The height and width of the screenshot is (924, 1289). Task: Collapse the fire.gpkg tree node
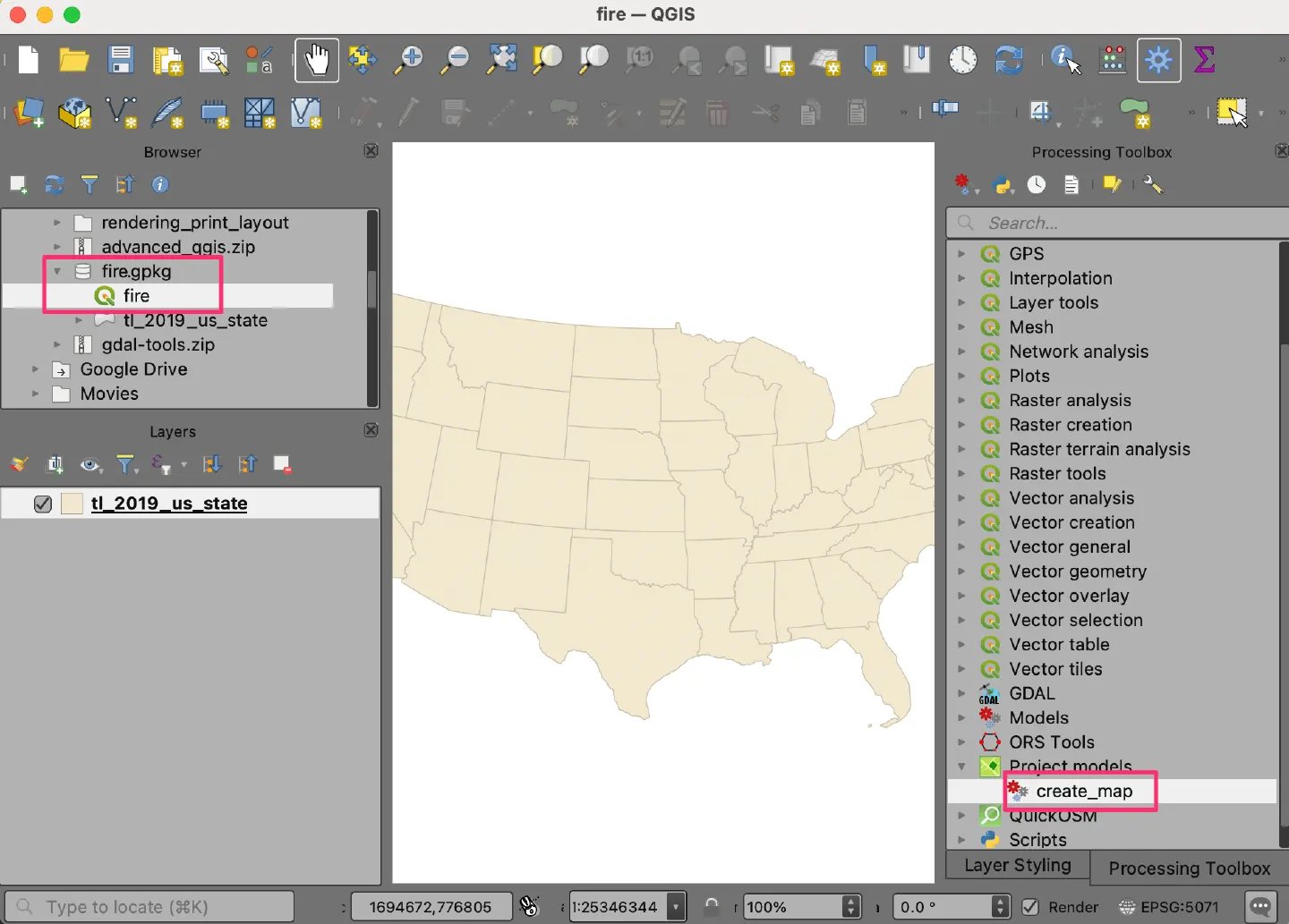click(x=57, y=271)
